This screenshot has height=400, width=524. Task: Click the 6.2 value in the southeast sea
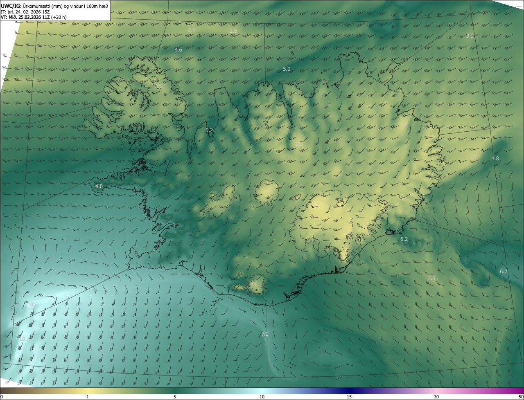click(x=504, y=272)
